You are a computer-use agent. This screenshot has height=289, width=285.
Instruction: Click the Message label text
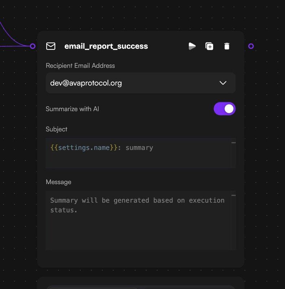[59, 182]
